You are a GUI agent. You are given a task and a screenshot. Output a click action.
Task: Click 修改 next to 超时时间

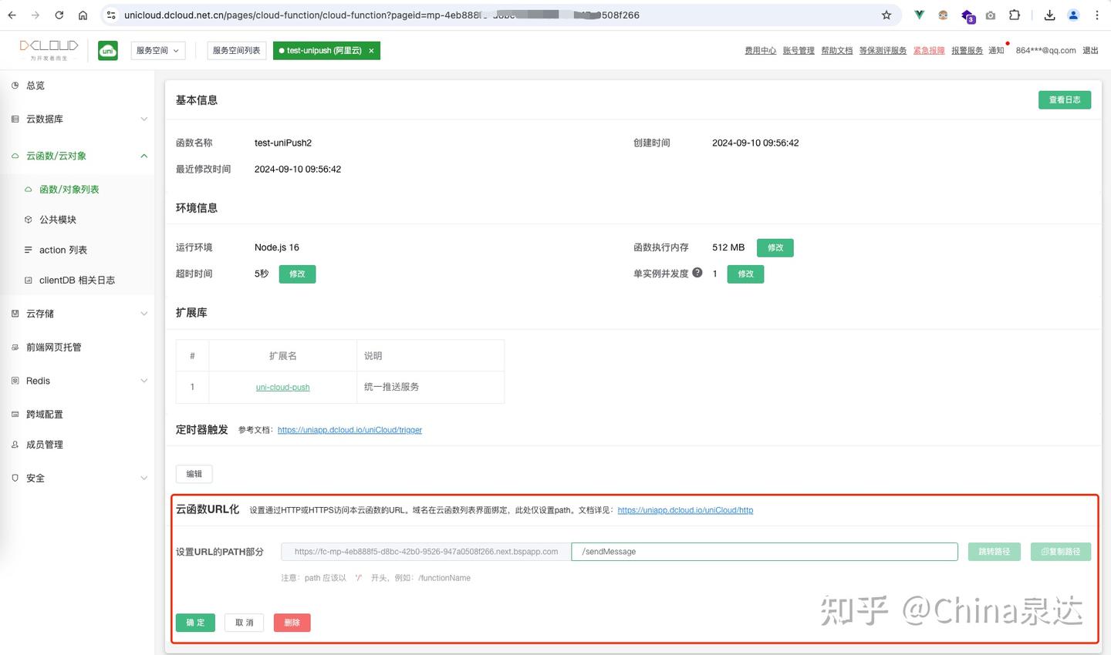[x=297, y=274]
